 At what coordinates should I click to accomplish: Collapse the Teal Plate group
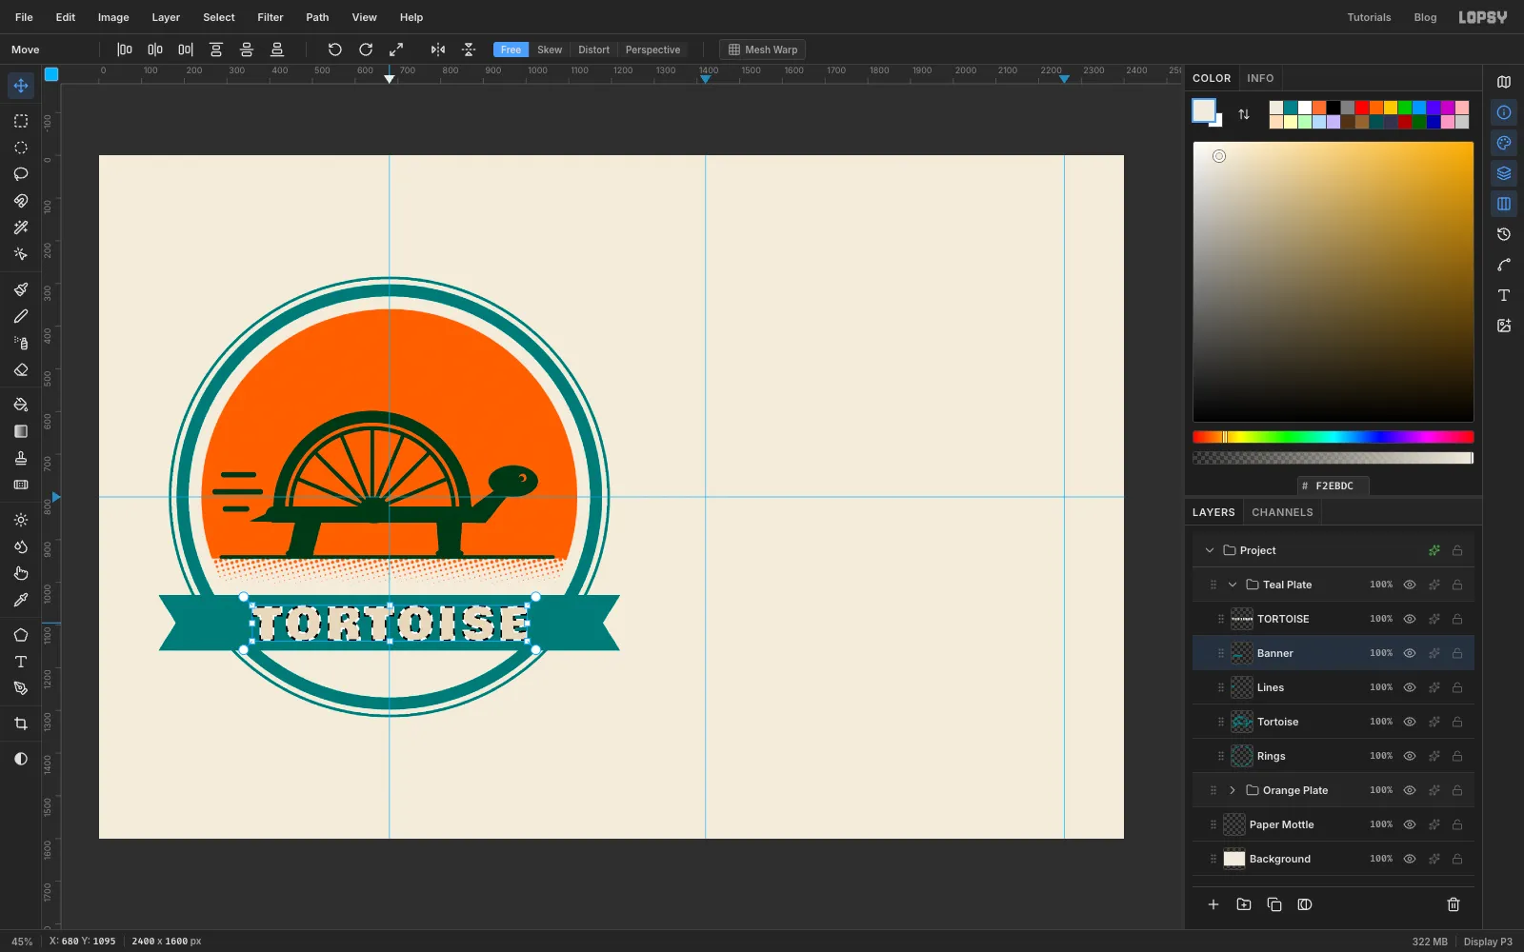pos(1233,585)
